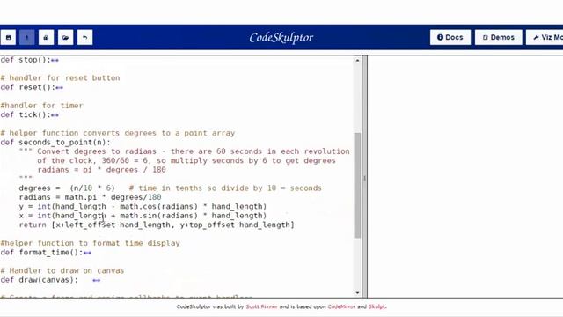The width and height of the screenshot is (563, 317).
Task: Click the '# handler for reset button' comment
Action: 61,78
